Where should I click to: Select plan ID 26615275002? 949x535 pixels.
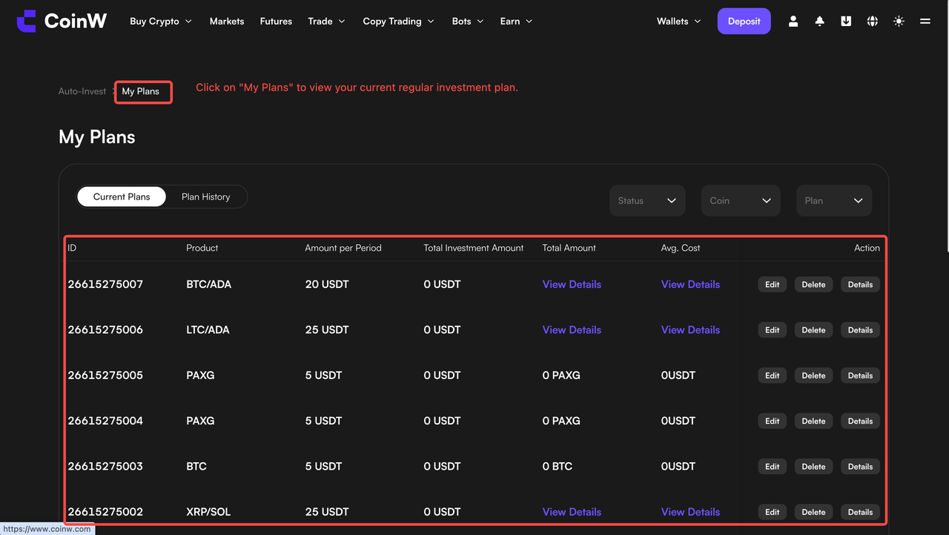[105, 512]
